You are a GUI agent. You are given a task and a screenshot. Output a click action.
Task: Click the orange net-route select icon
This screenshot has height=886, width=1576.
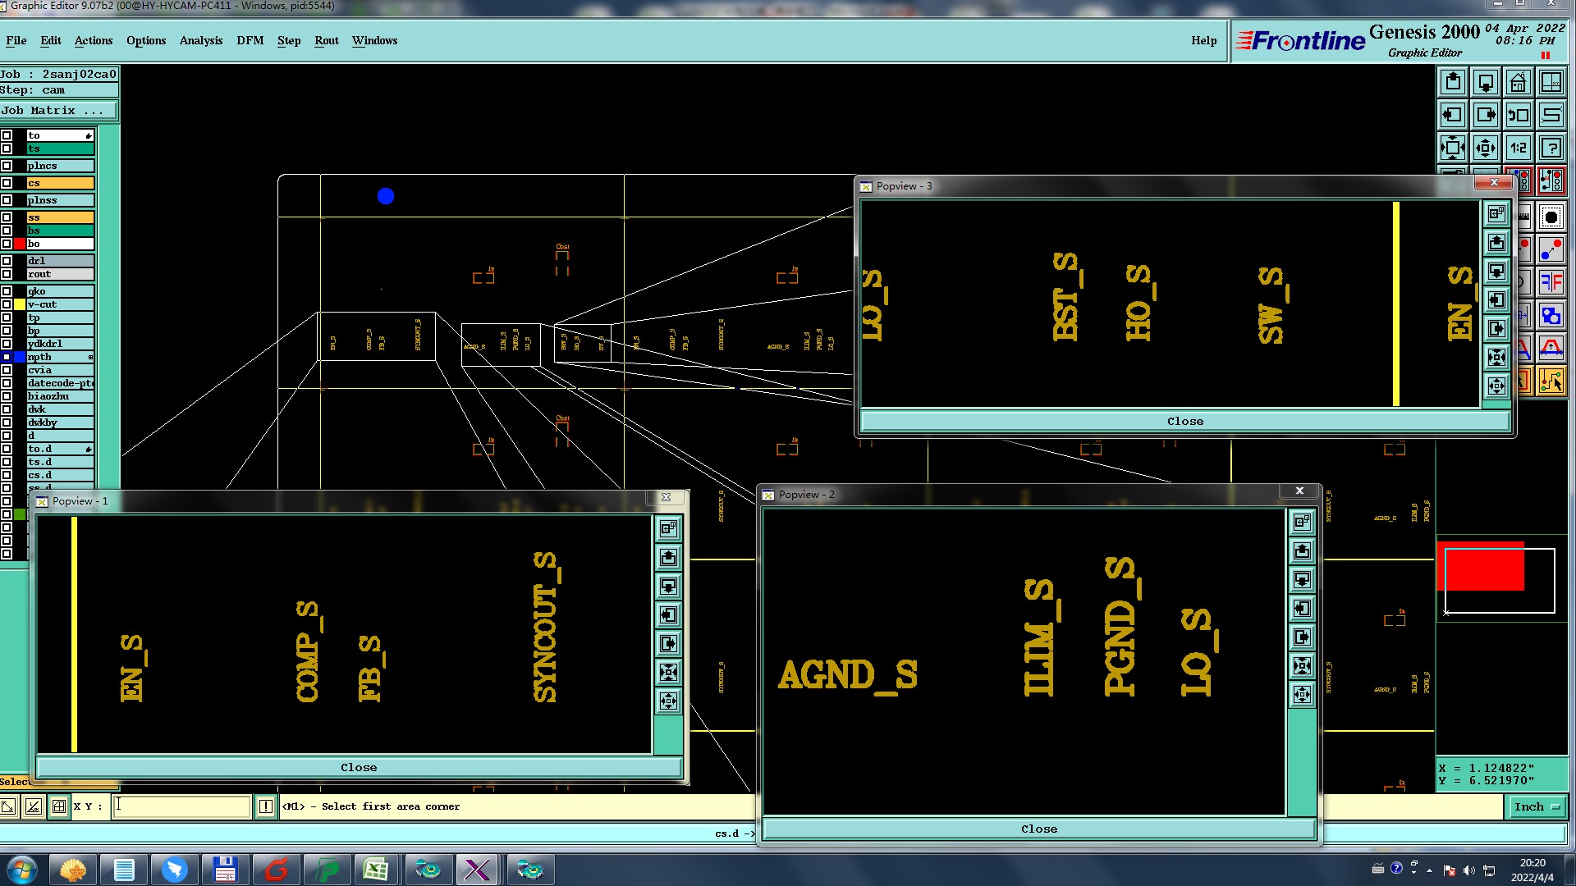[1551, 381]
